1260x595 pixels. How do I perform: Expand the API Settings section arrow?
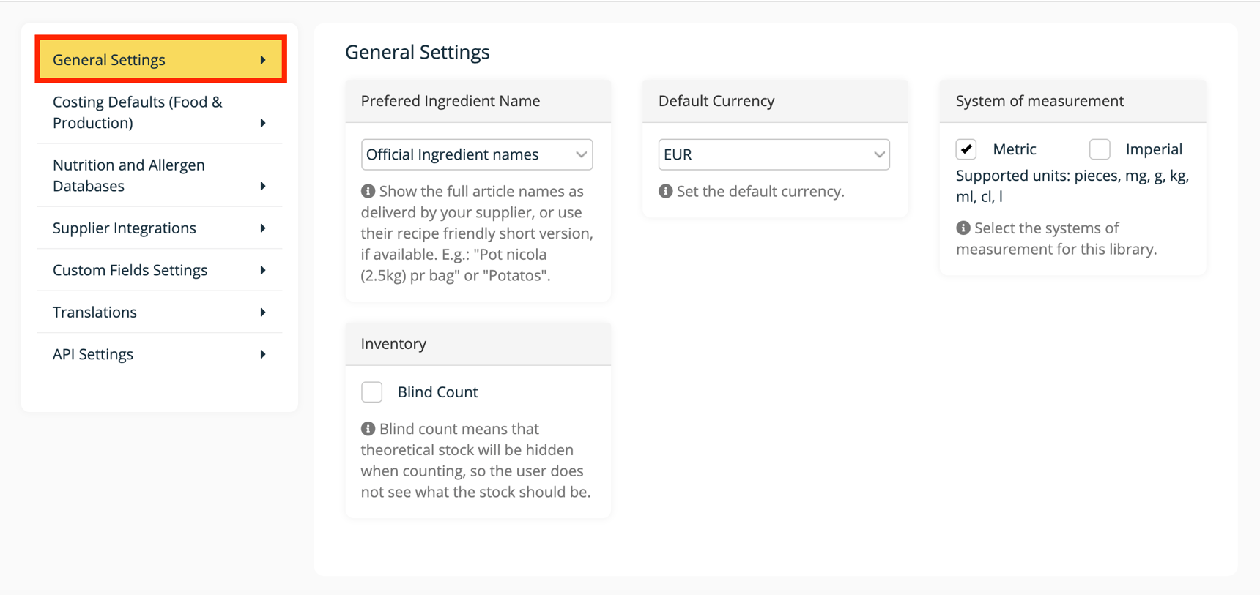coord(263,354)
